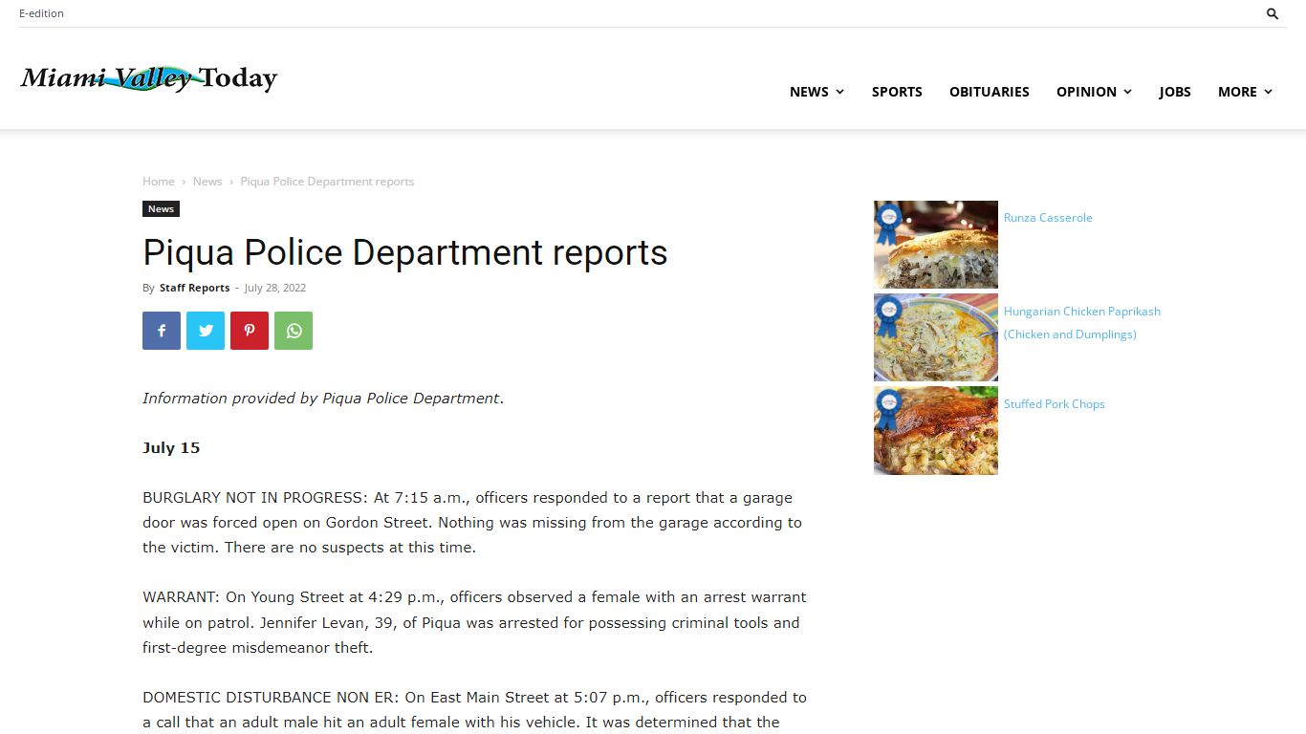Open the Opinion menu item
1306x734 pixels.
pyautogui.click(x=1086, y=92)
